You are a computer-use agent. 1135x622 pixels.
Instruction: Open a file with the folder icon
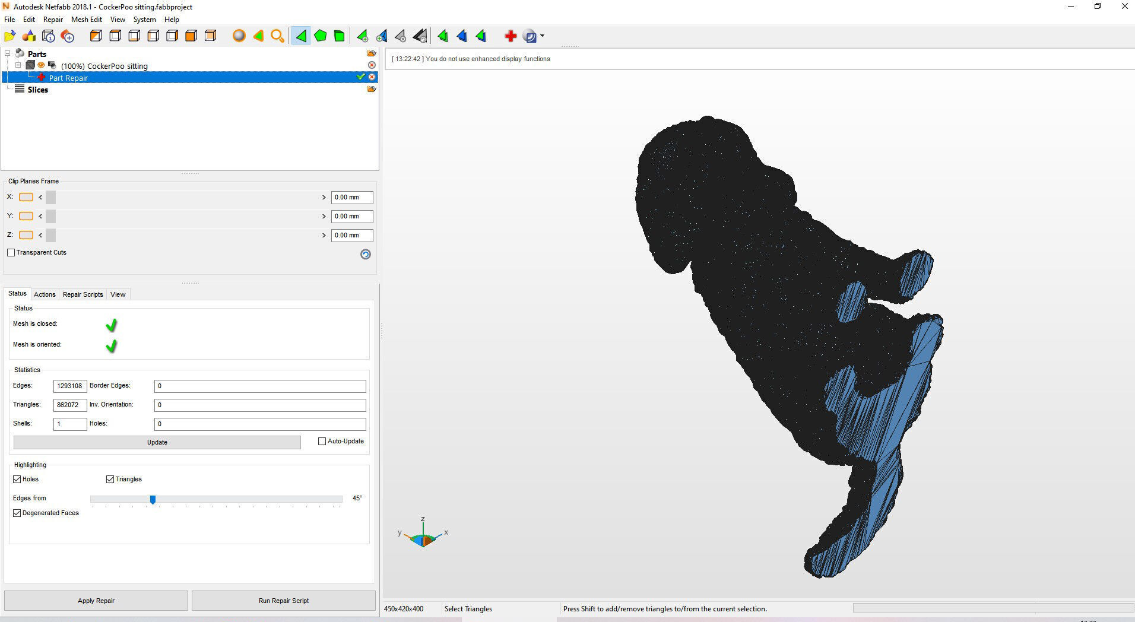point(10,36)
